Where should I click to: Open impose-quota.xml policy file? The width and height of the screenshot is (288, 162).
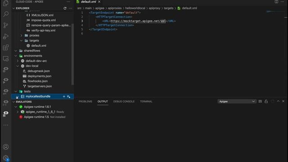[43, 20]
